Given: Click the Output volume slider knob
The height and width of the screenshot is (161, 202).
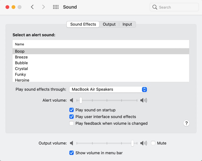Looking at the screenshot, I should tap(132, 143).
